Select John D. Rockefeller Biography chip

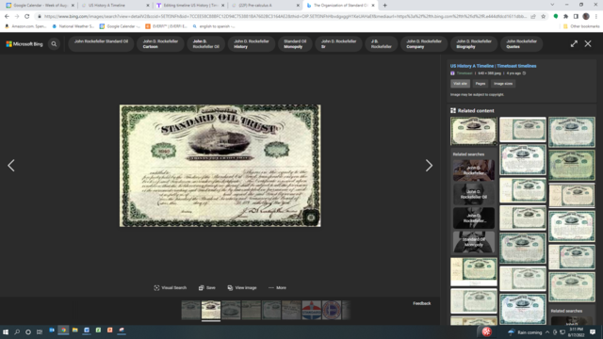pos(474,44)
